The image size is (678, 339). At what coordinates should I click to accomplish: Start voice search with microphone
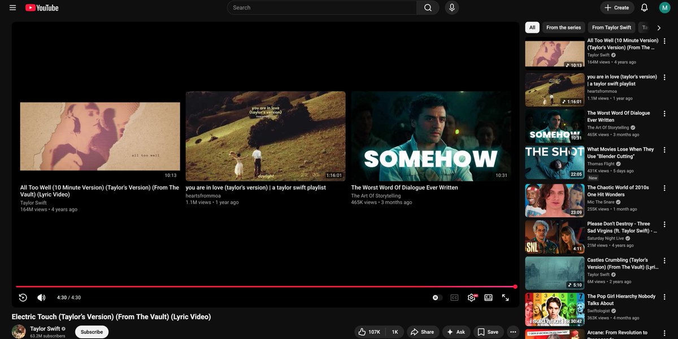point(451,8)
